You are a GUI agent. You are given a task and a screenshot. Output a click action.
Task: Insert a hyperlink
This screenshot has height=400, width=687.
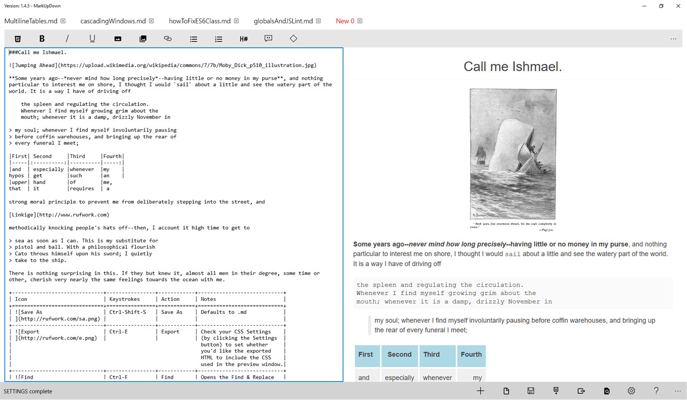pos(168,38)
